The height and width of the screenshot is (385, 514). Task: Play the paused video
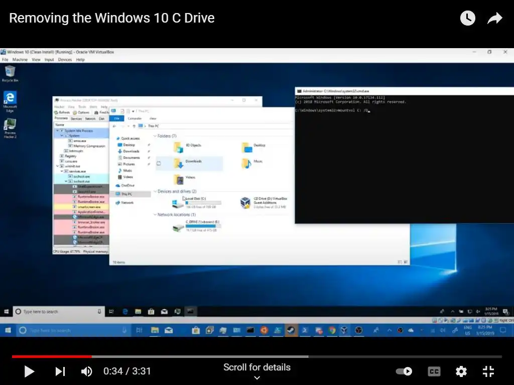[29, 371]
